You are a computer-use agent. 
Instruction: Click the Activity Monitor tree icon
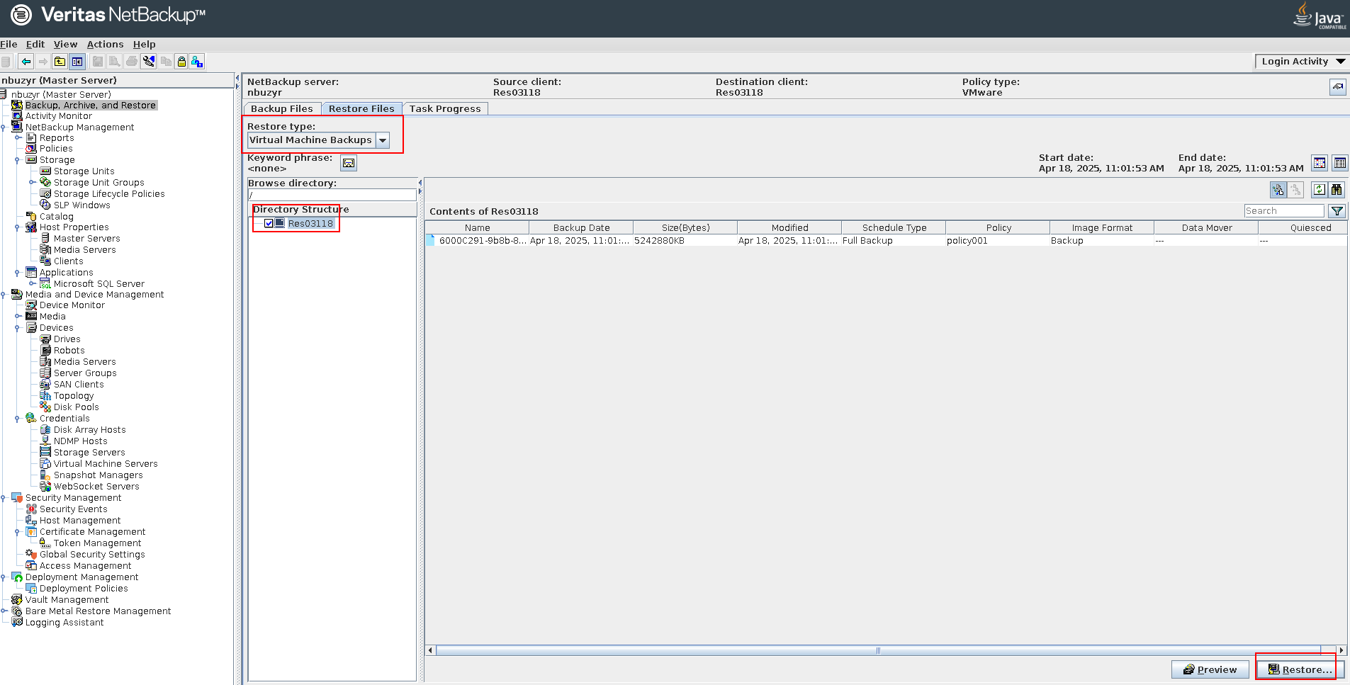tap(18, 116)
